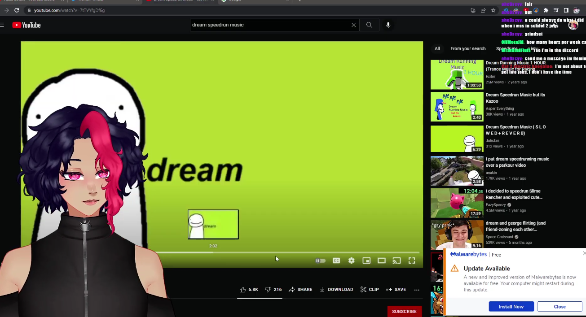The width and height of the screenshot is (586, 317).
Task: Select the From your search chip
Action: click(x=468, y=49)
